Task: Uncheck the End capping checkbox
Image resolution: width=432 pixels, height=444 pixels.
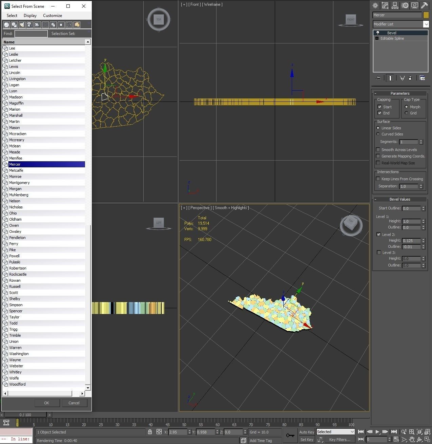Action: pos(379,113)
